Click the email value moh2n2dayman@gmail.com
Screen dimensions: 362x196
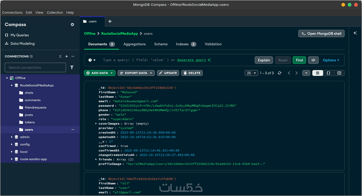[x=136, y=101]
